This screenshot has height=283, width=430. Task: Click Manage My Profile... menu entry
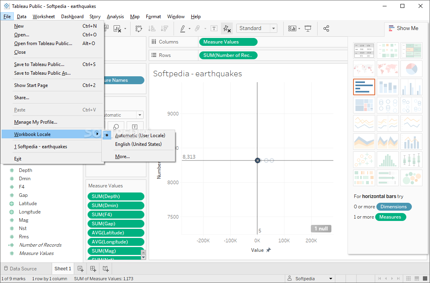(x=52, y=122)
